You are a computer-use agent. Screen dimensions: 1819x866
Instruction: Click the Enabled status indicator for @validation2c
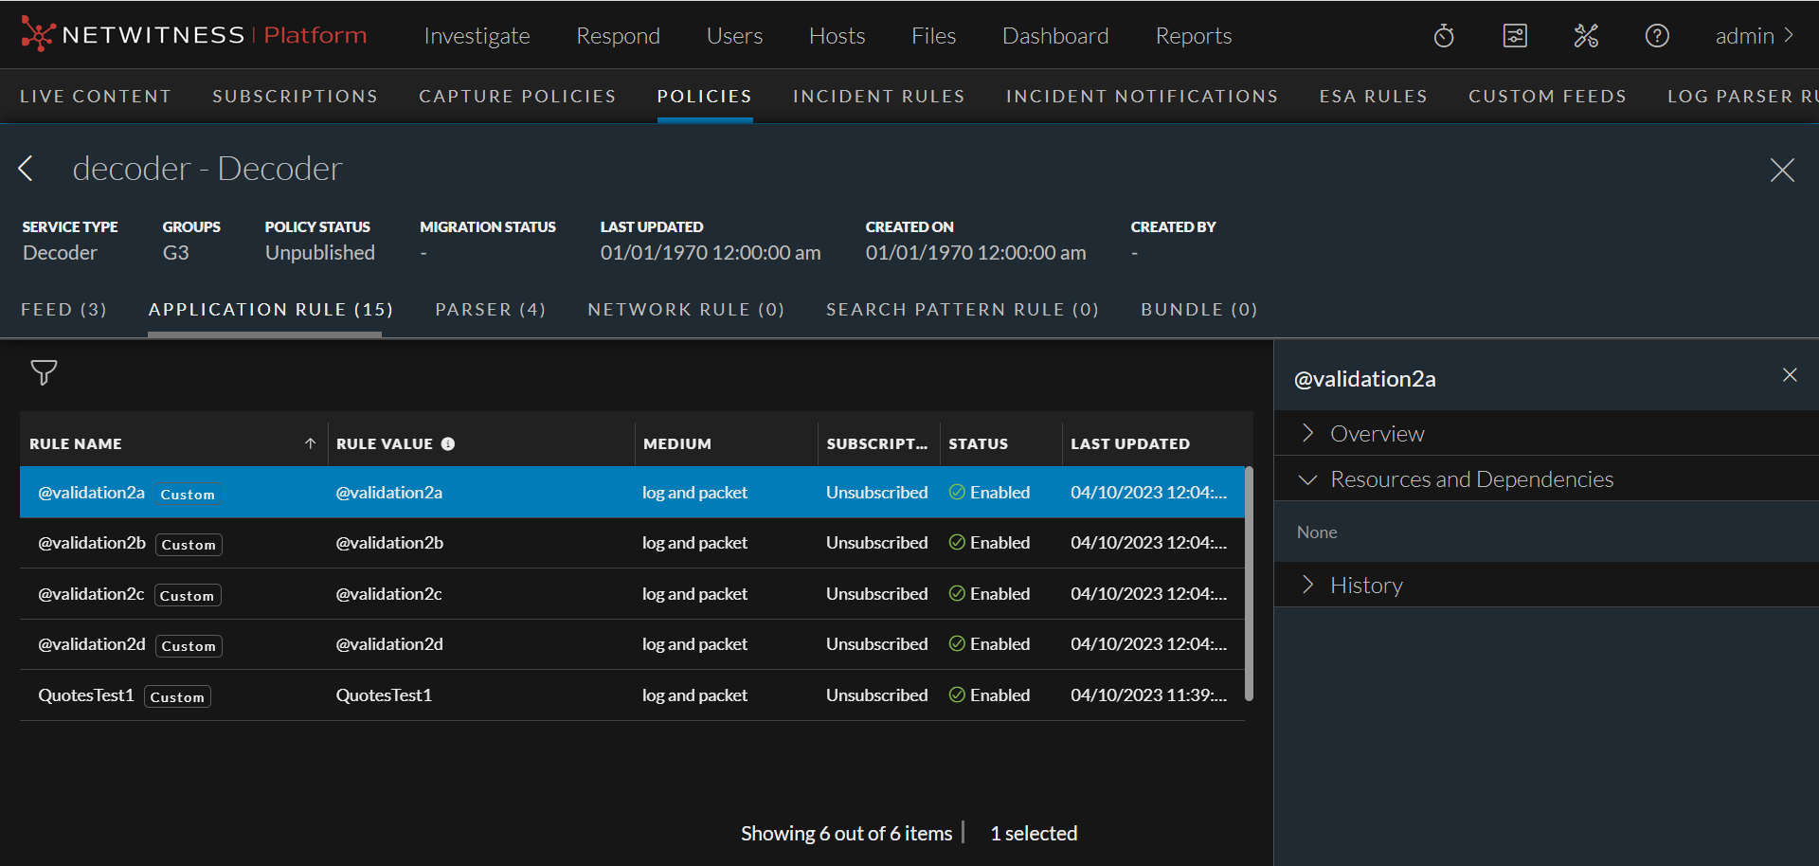[957, 593]
